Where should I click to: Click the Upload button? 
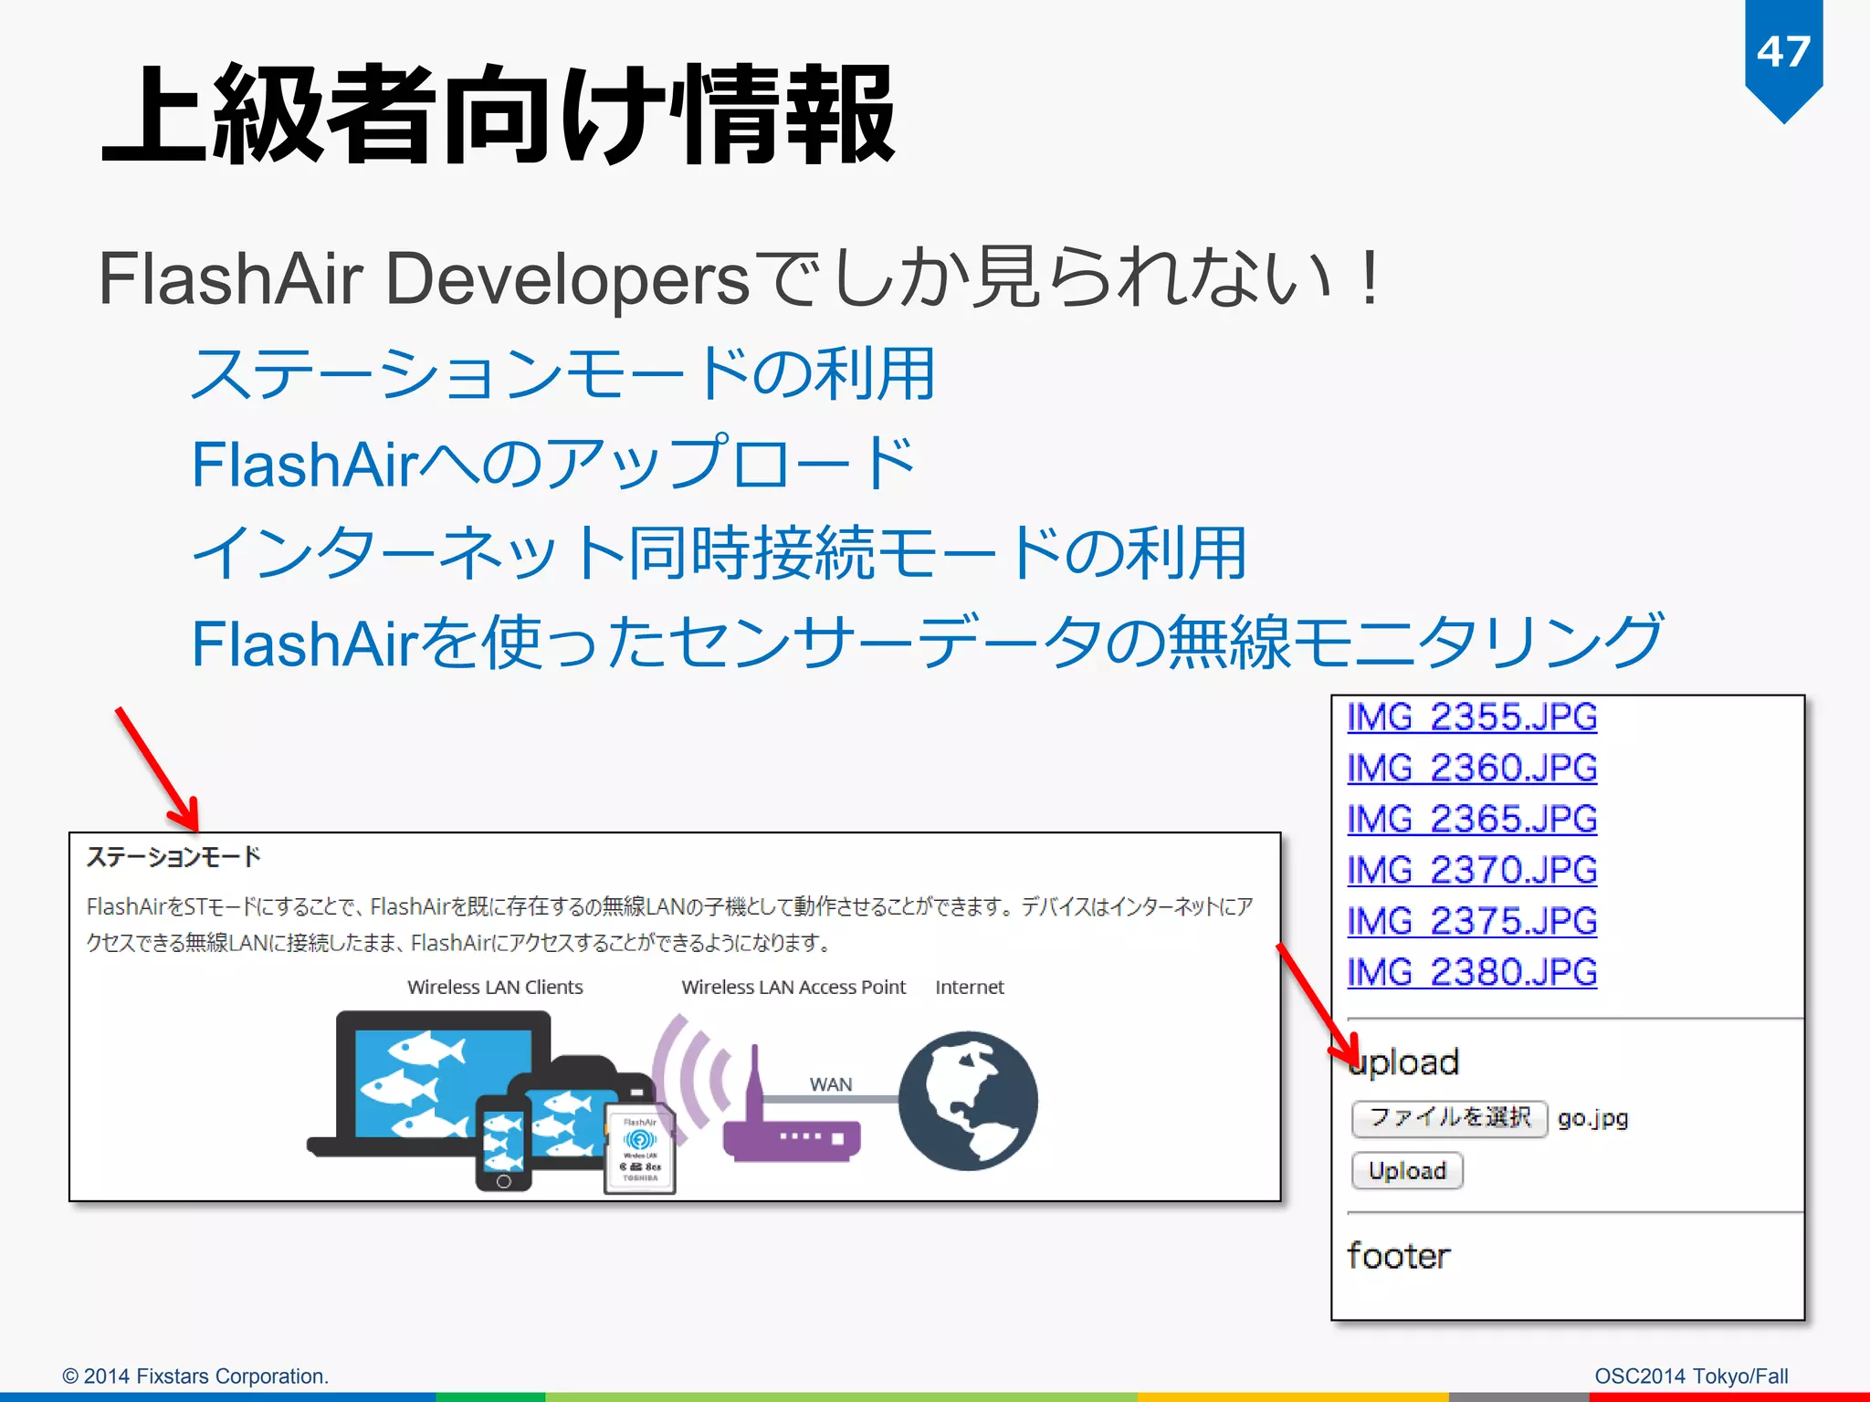pyautogui.click(x=1407, y=1171)
